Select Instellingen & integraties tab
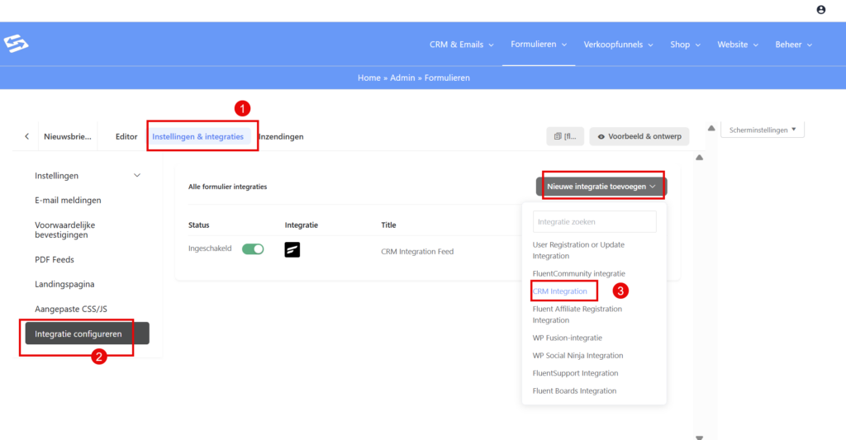This screenshot has height=440, width=846. (x=198, y=136)
